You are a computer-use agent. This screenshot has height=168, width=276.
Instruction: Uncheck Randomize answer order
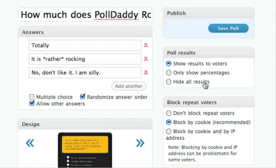(x=82, y=97)
